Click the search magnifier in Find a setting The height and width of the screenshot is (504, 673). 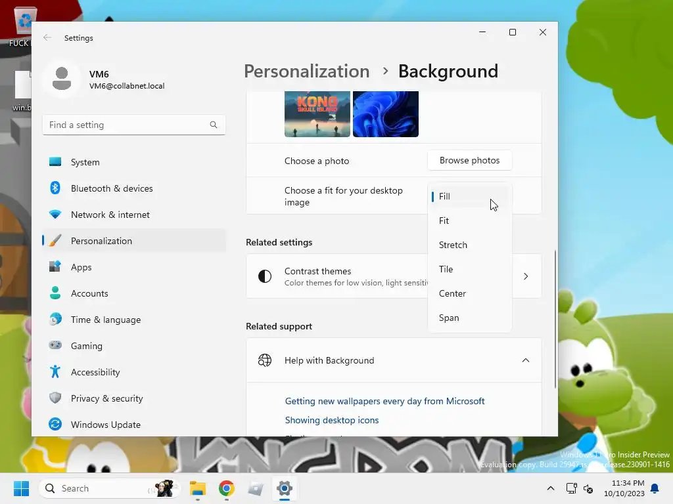(x=214, y=125)
